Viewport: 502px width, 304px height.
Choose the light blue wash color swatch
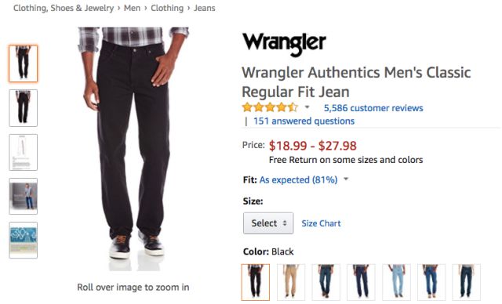point(396,282)
